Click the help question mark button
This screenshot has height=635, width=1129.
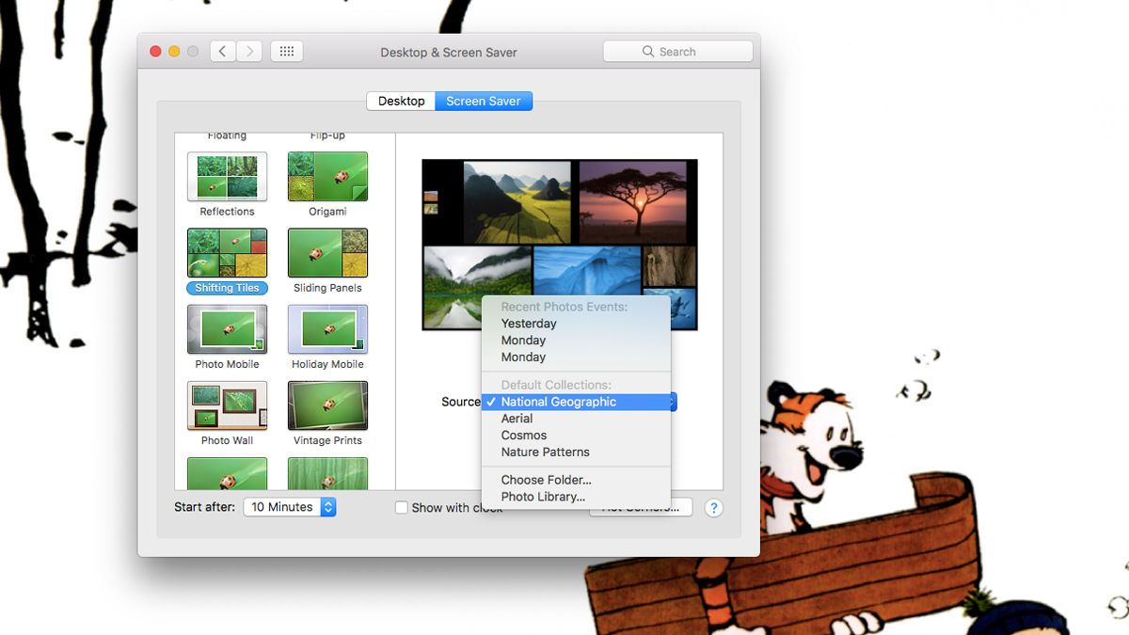[x=714, y=508]
